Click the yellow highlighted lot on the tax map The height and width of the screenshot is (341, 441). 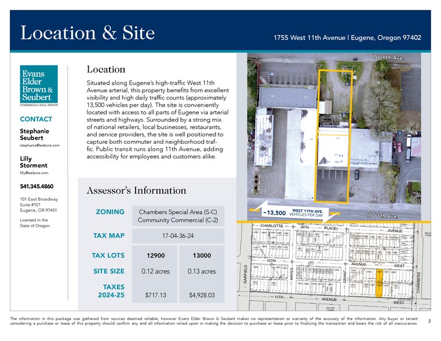point(380,283)
